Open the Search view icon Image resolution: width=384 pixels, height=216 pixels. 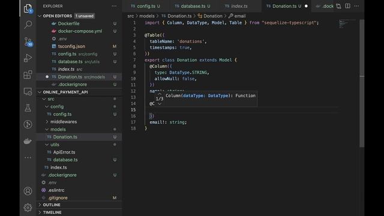[x=28, y=25]
